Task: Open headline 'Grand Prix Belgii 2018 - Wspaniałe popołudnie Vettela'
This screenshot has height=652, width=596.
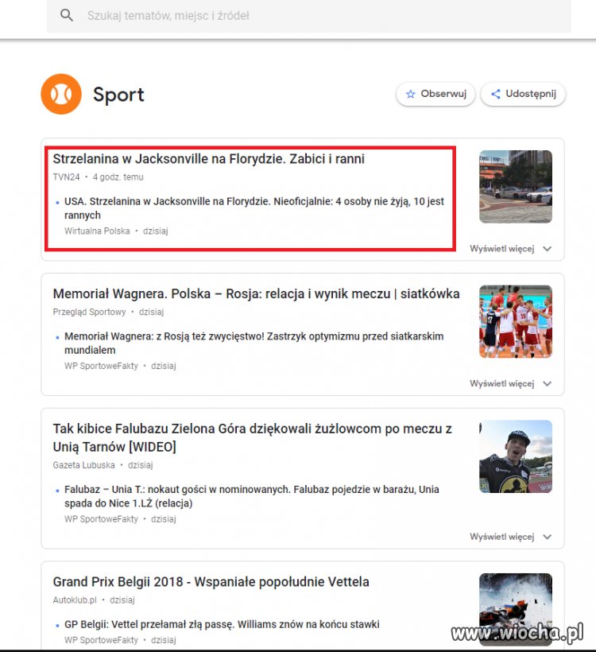Action: [x=211, y=582]
